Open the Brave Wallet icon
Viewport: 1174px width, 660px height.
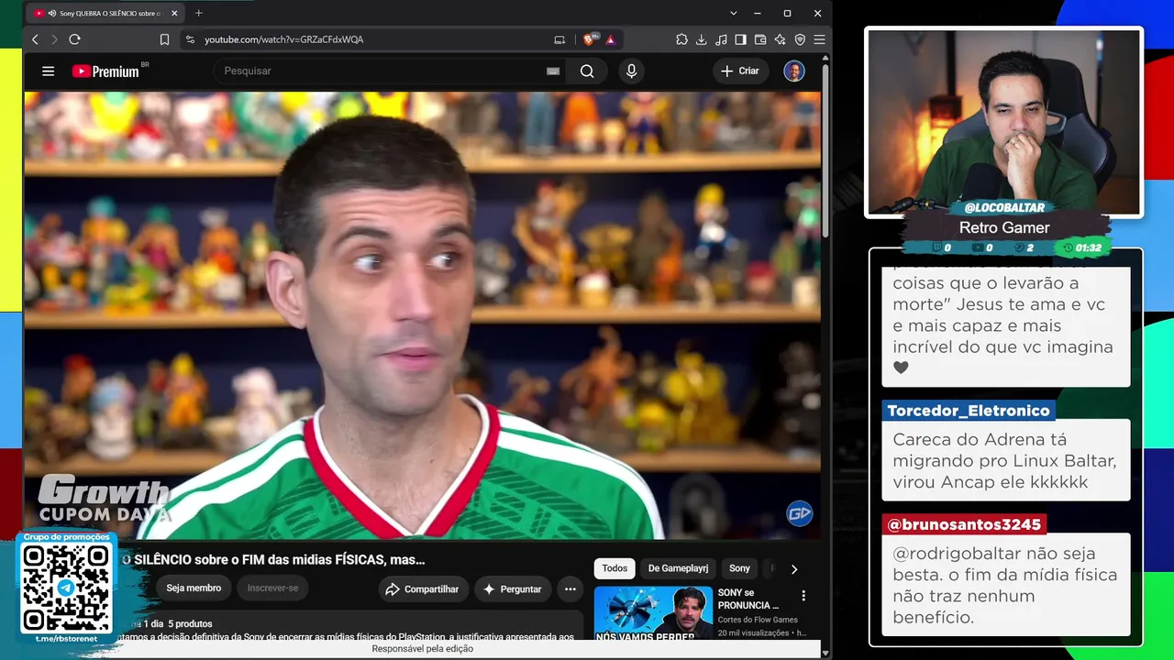760,39
